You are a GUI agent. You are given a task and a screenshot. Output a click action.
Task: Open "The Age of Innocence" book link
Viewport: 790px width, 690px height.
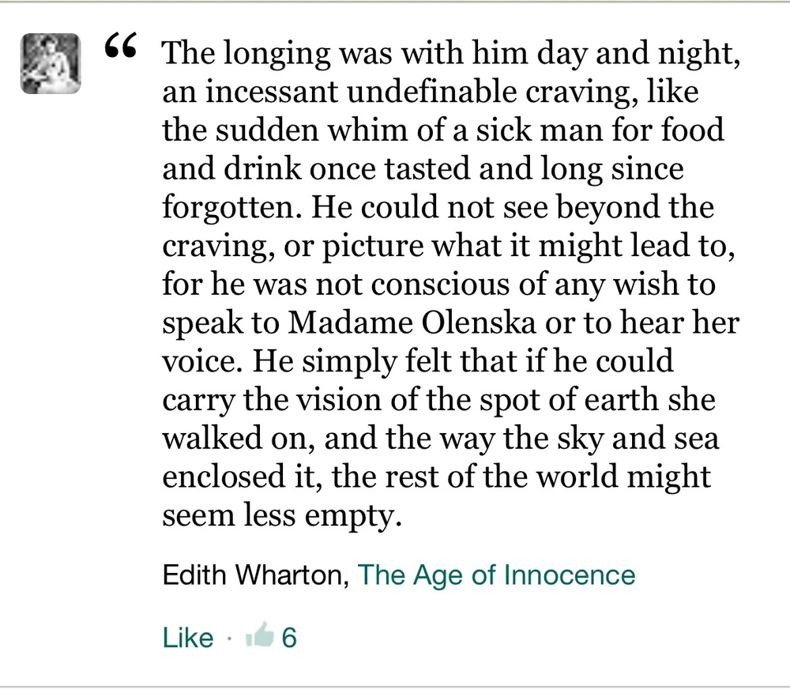coord(496,575)
